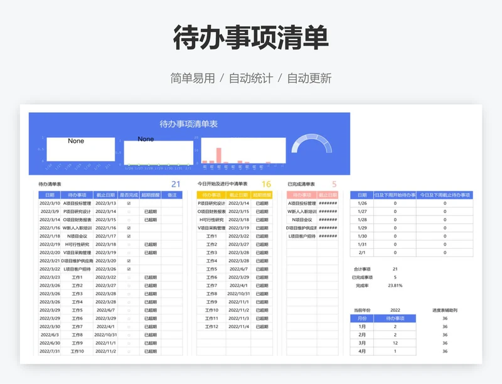Screen dimensions: 502x384
Task: Click the 待办事项清单表 banner title
Action: (x=189, y=124)
